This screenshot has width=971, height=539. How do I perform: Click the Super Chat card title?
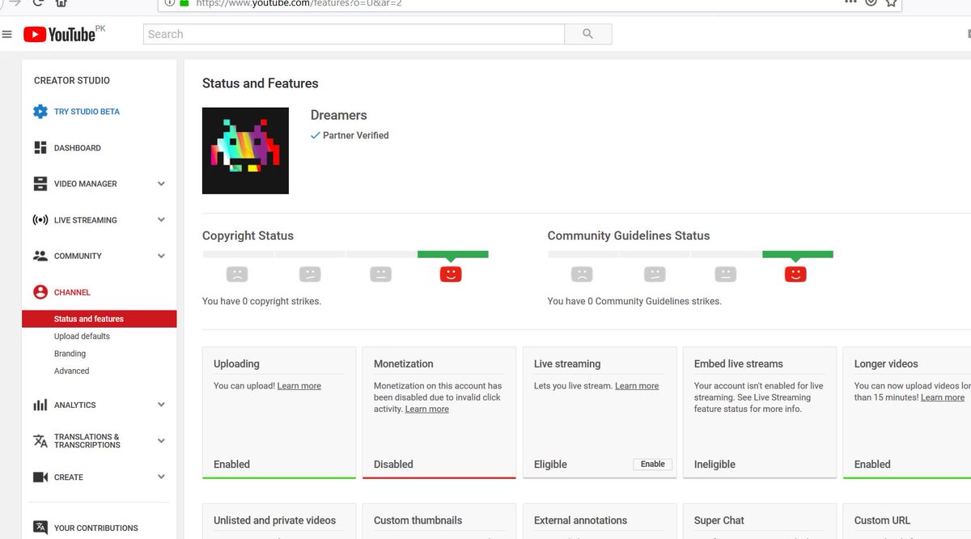[719, 520]
